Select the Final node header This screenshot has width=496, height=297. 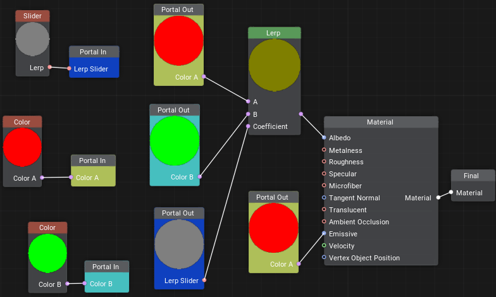pyautogui.click(x=473, y=176)
